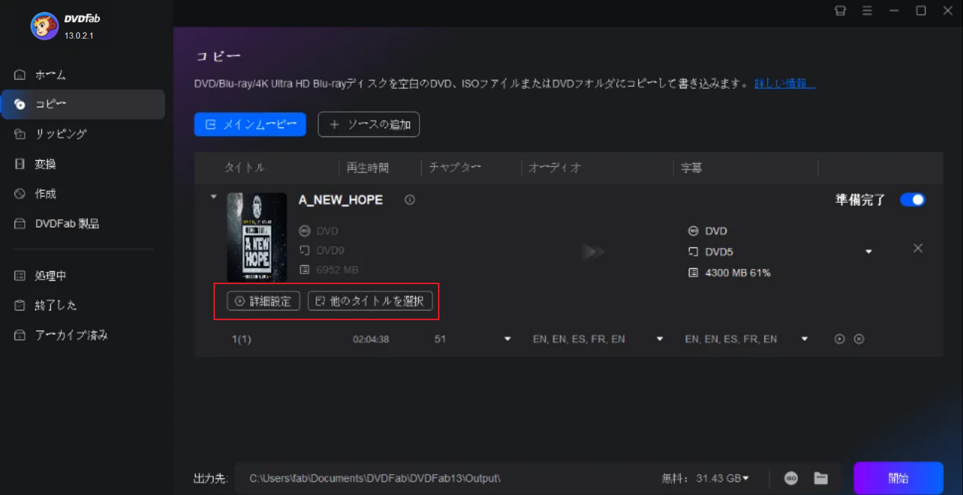This screenshot has width=963, height=495.
Task: Open the skin/theme shirt icon
Action: pyautogui.click(x=840, y=11)
